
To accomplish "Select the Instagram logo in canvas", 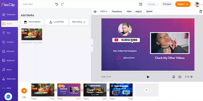I will (118, 58).
